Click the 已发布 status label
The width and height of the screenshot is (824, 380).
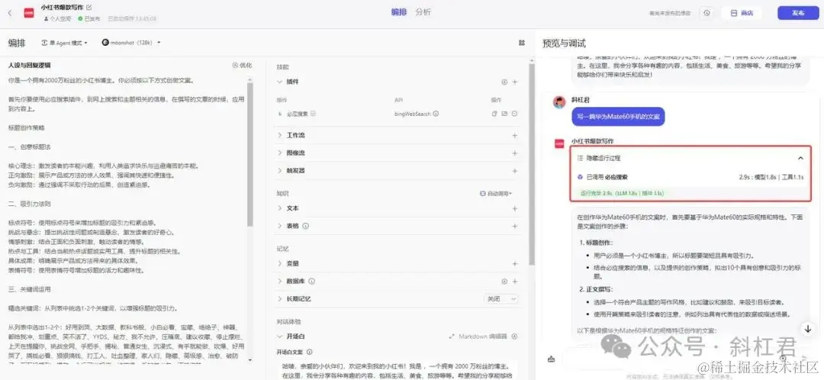click(x=89, y=18)
